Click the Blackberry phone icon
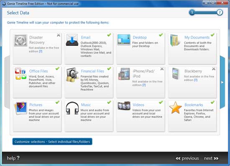This screenshot has height=166, width=230. 176,74
